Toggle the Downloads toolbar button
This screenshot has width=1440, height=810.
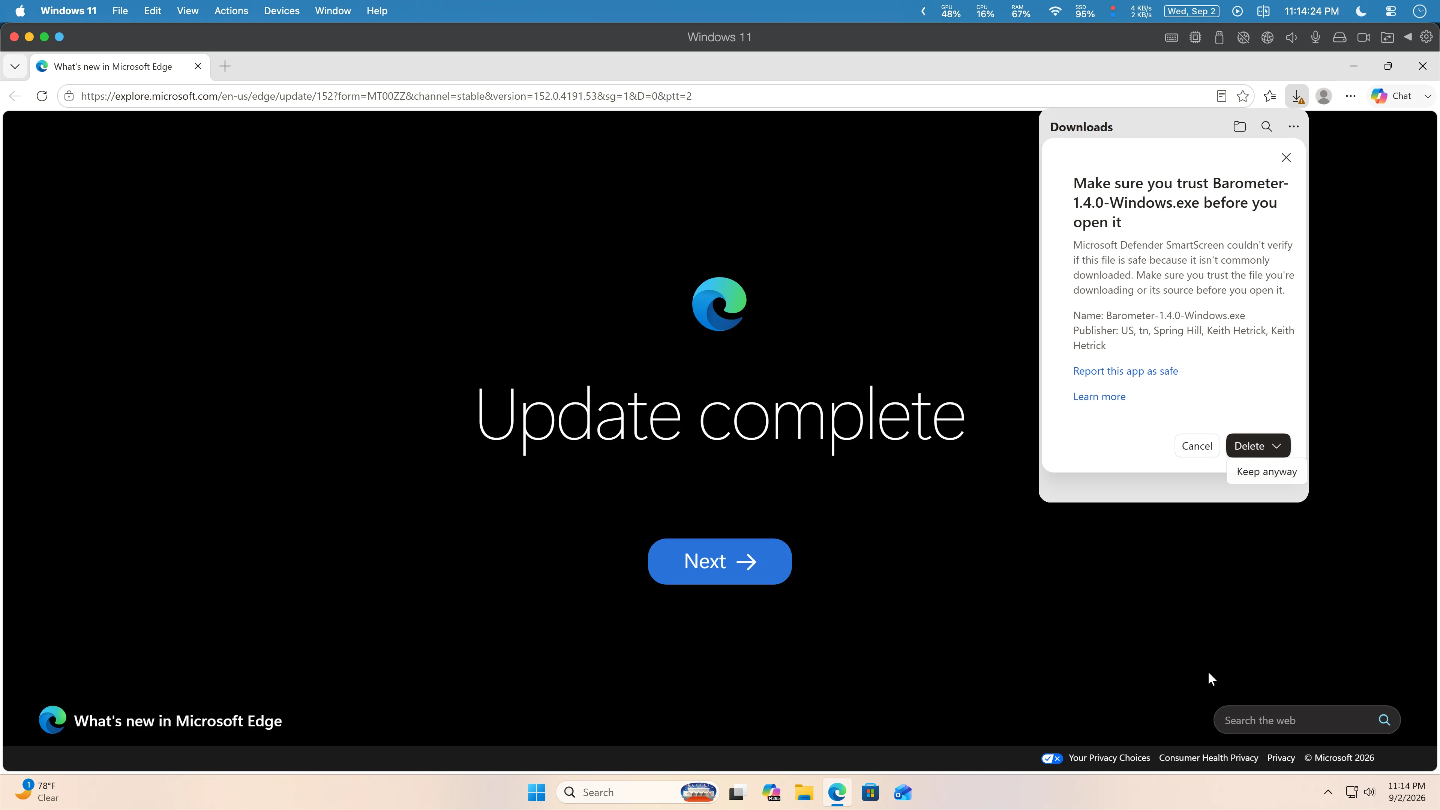(x=1297, y=96)
